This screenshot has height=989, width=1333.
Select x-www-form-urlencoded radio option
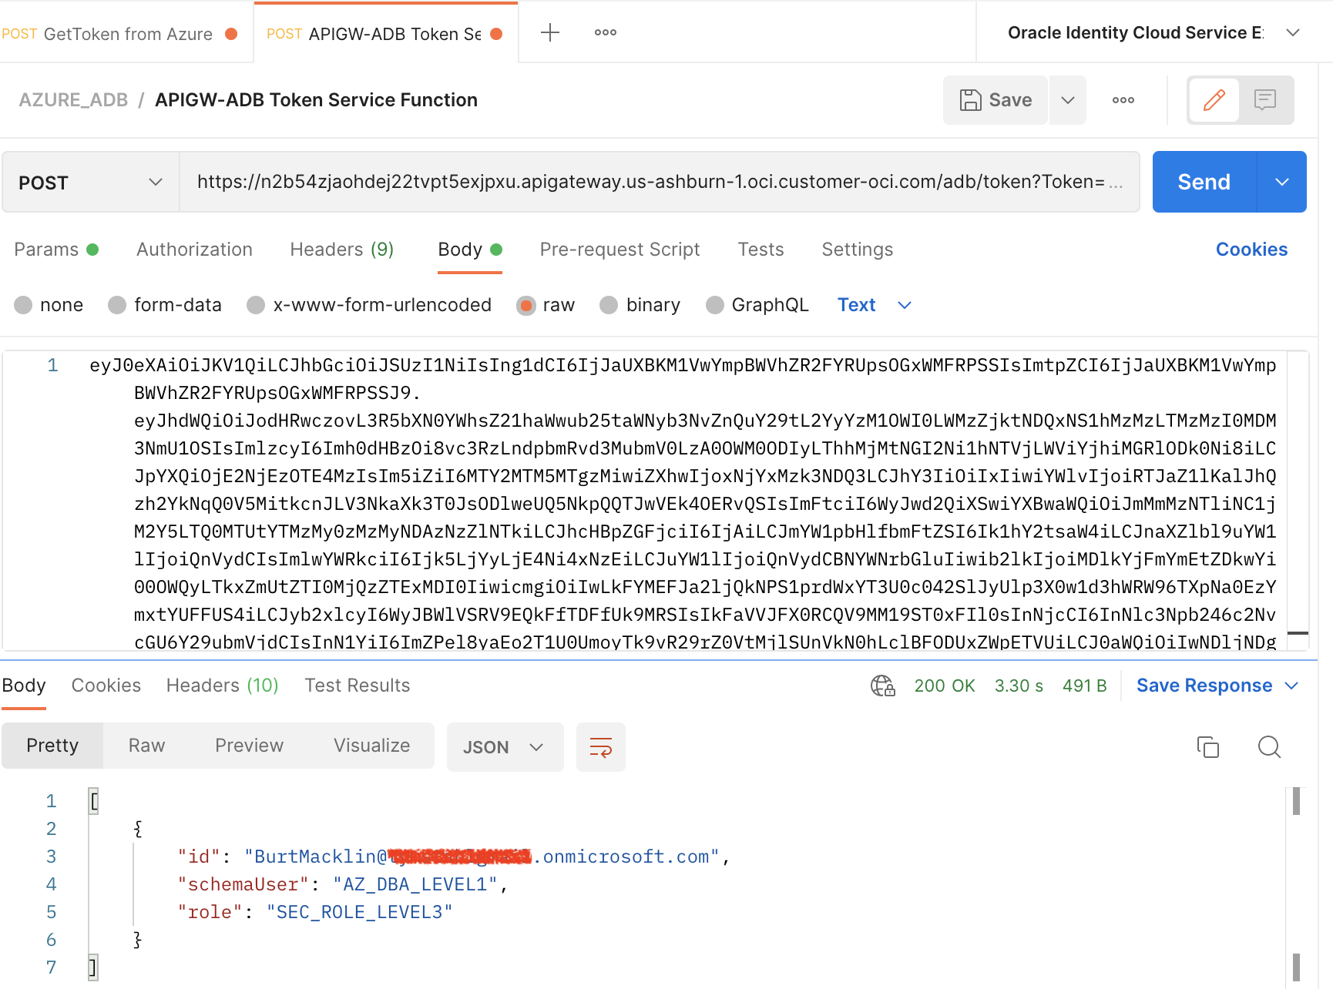click(x=256, y=306)
